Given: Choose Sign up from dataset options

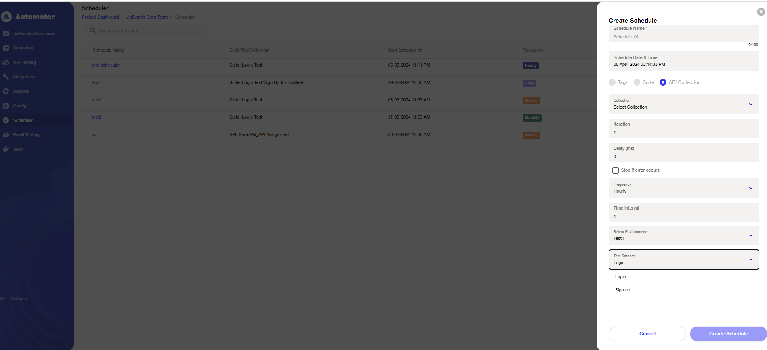Looking at the screenshot, I should pyautogui.click(x=684, y=290).
